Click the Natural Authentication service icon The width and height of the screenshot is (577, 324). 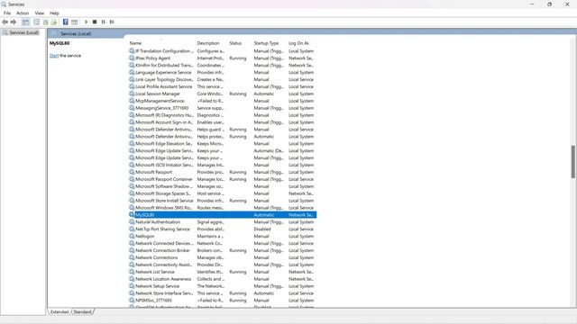pyautogui.click(x=132, y=222)
